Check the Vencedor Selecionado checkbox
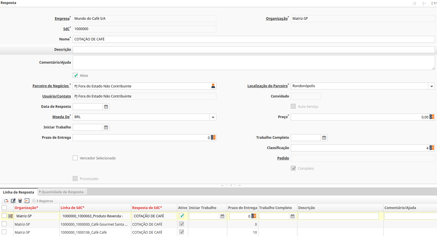Image resolution: width=437 pixels, height=246 pixels. click(75, 158)
